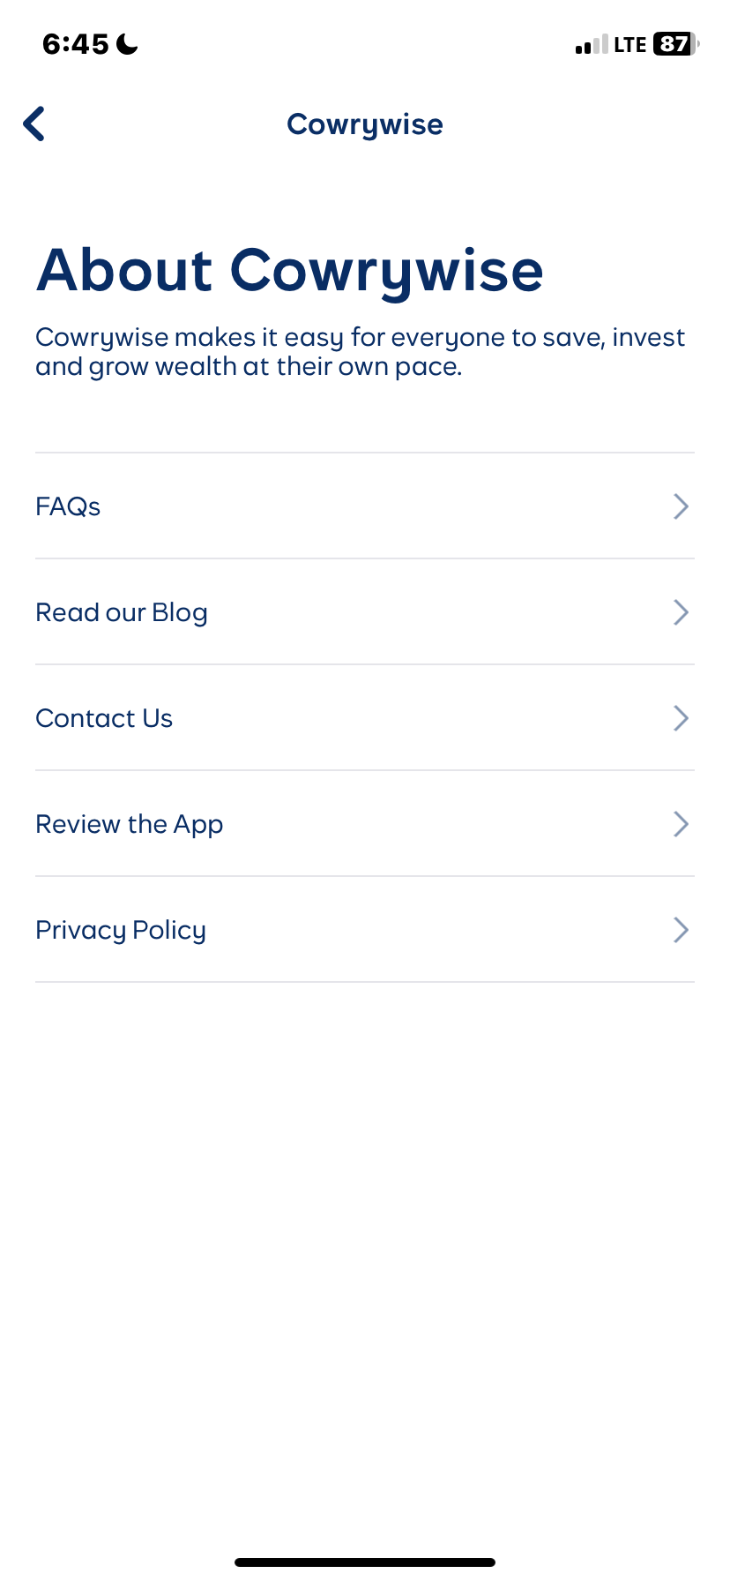Tap the 6:45 clock in status bar
The width and height of the screenshot is (730, 1581).
76,44
